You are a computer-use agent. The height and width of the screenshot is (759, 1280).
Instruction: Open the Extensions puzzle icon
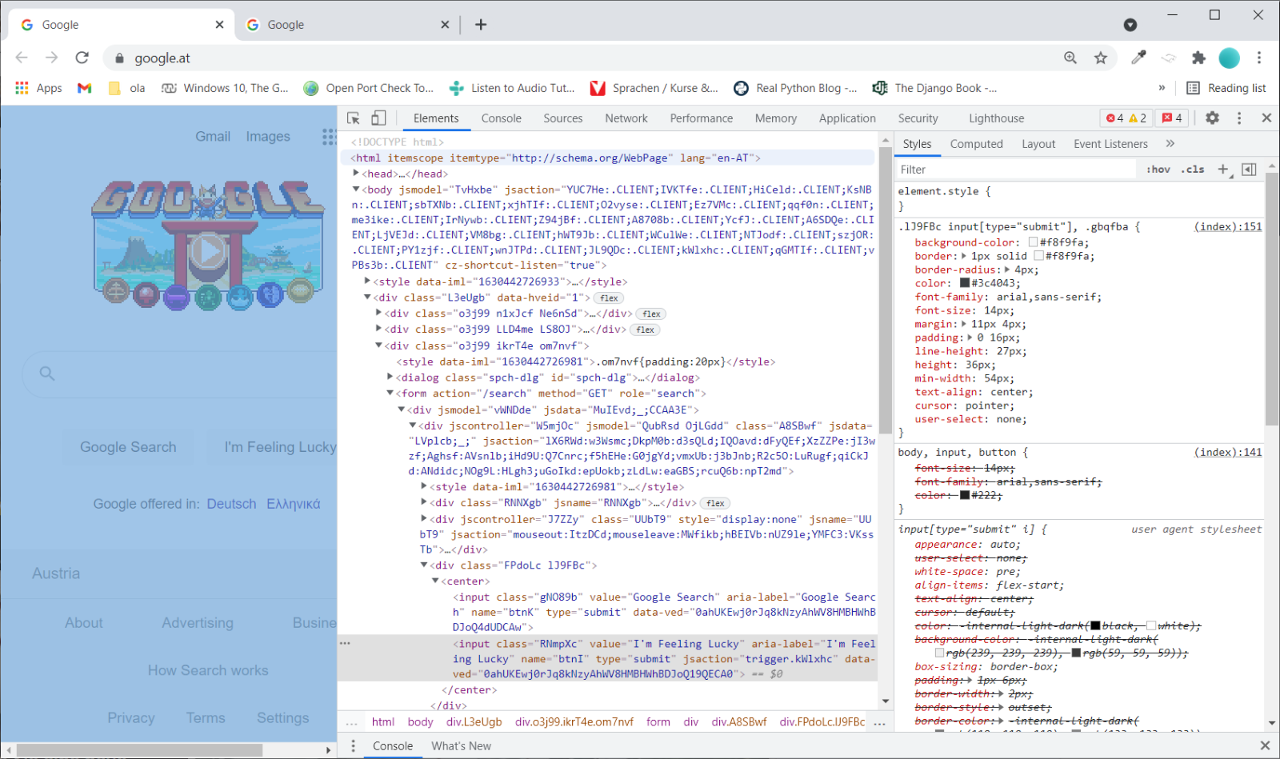pos(1198,58)
